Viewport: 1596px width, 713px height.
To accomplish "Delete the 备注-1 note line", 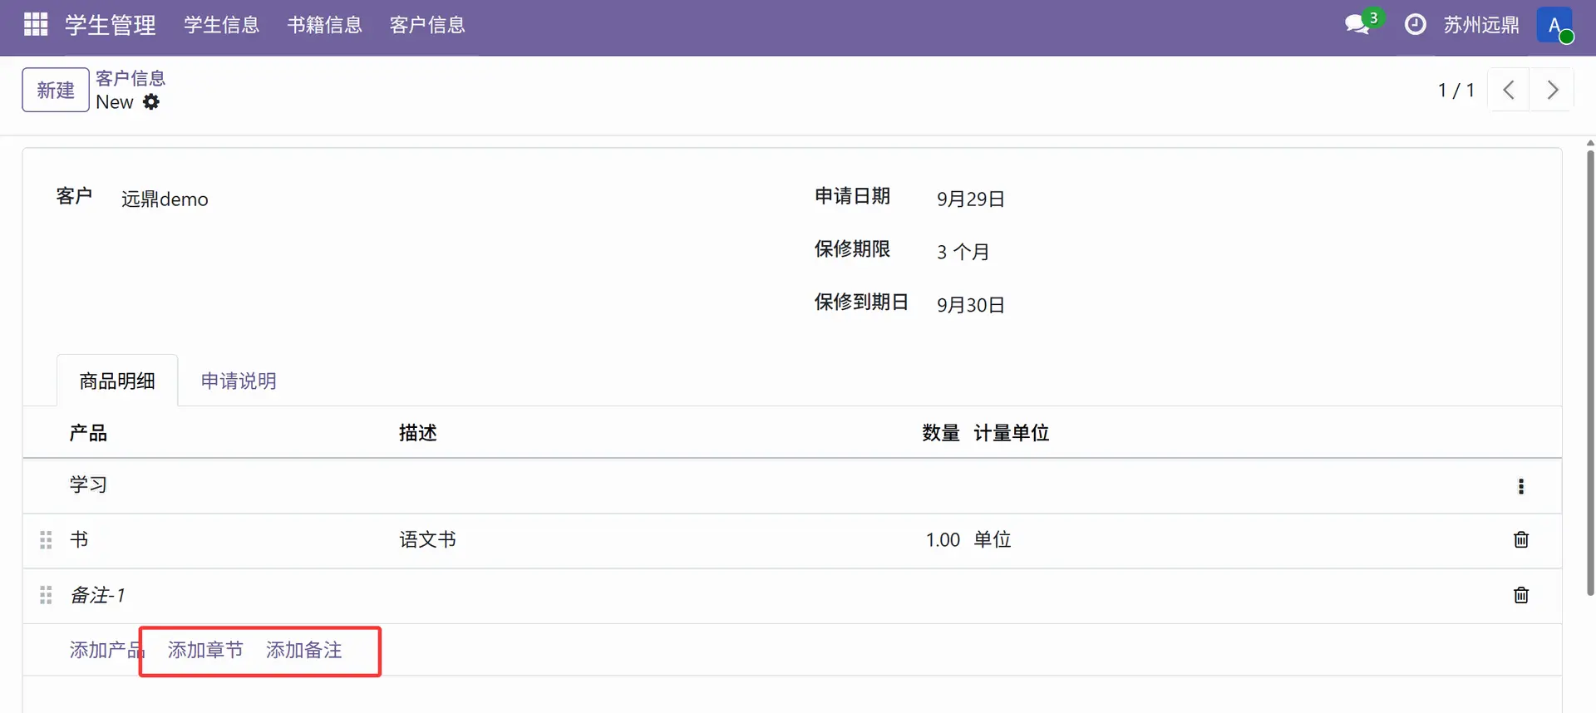I will coord(1520,595).
